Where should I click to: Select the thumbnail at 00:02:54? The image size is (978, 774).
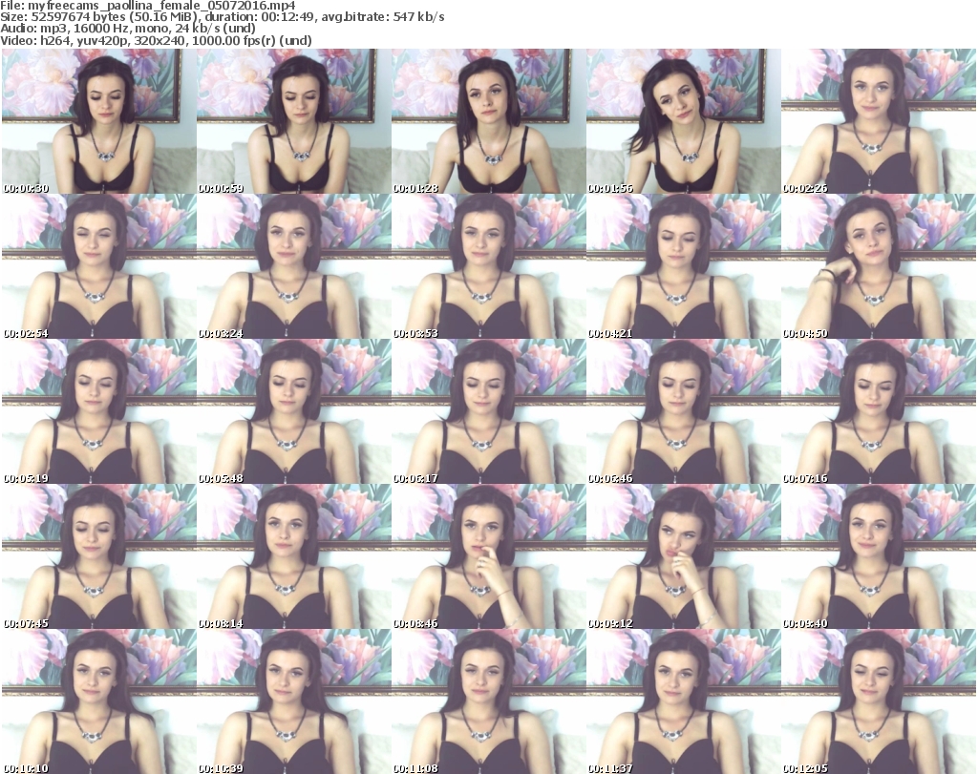98,266
